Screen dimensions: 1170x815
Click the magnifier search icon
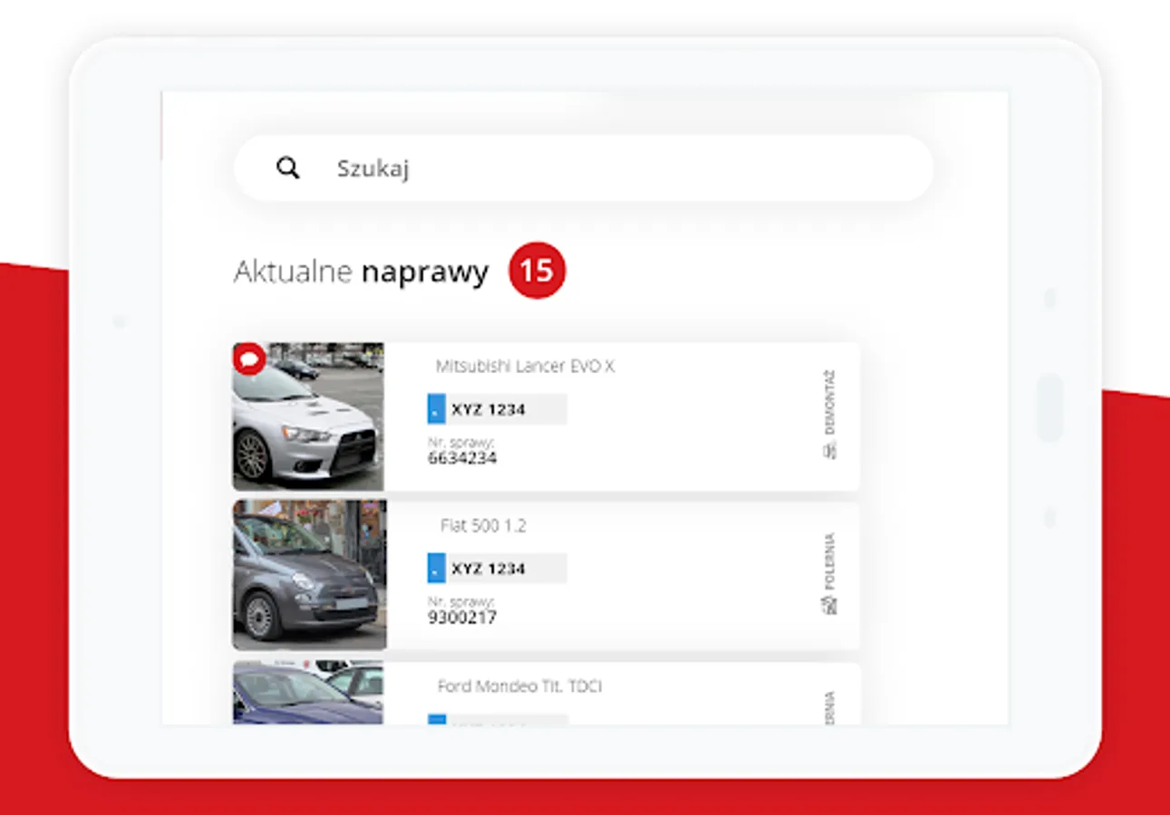point(287,168)
